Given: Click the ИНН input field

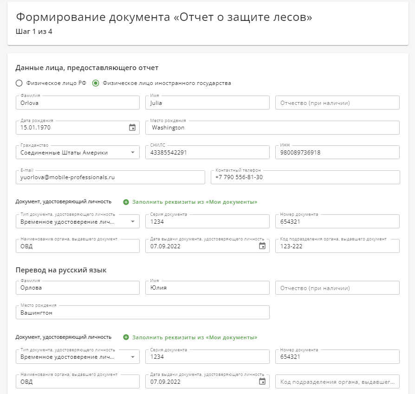Looking at the screenshot, I should point(337,152).
